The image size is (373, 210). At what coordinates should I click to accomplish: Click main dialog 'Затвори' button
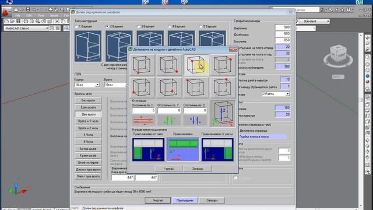[212, 201]
